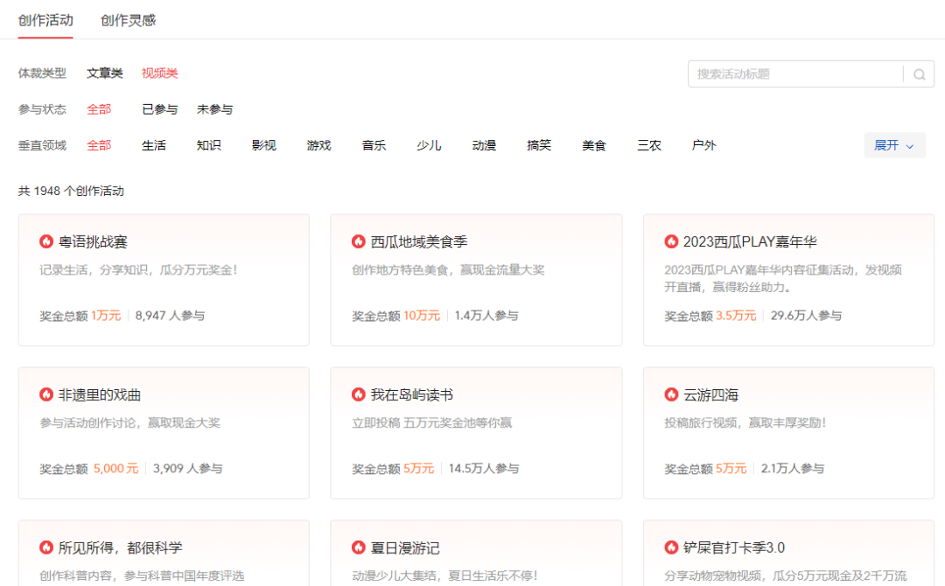Click flame icon beside 2023西瓜PLAY嘉年华
The image size is (945, 586).
click(x=671, y=241)
